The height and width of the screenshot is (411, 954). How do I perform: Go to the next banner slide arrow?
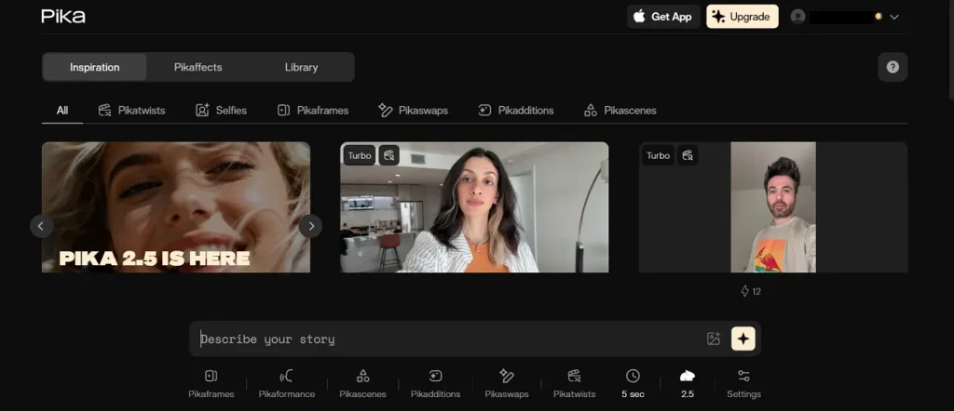[310, 227]
